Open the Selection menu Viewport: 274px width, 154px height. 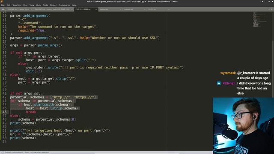17,5
